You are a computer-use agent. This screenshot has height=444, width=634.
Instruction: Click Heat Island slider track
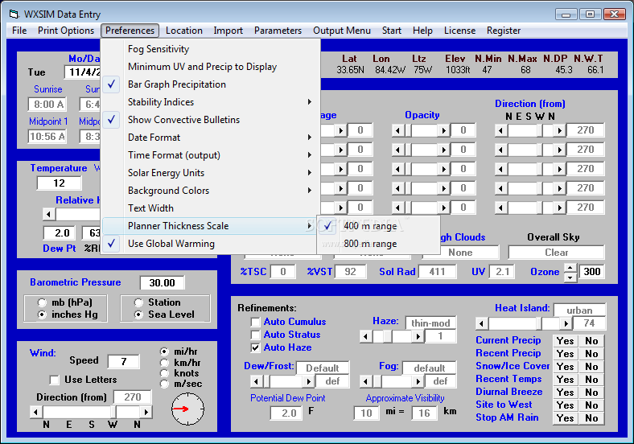(x=523, y=323)
